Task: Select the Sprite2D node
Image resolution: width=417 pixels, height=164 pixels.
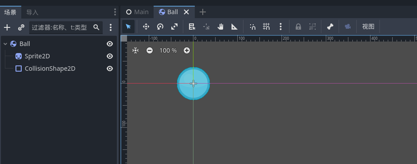Action: [37, 56]
